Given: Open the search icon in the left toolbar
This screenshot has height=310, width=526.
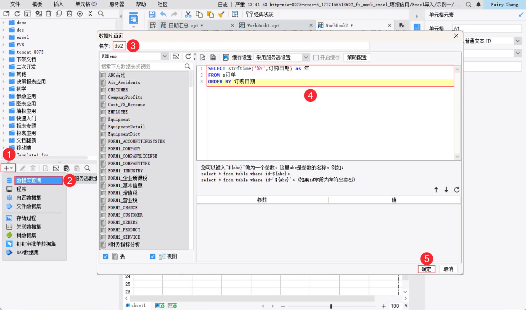Looking at the screenshot, I should 87,168.
